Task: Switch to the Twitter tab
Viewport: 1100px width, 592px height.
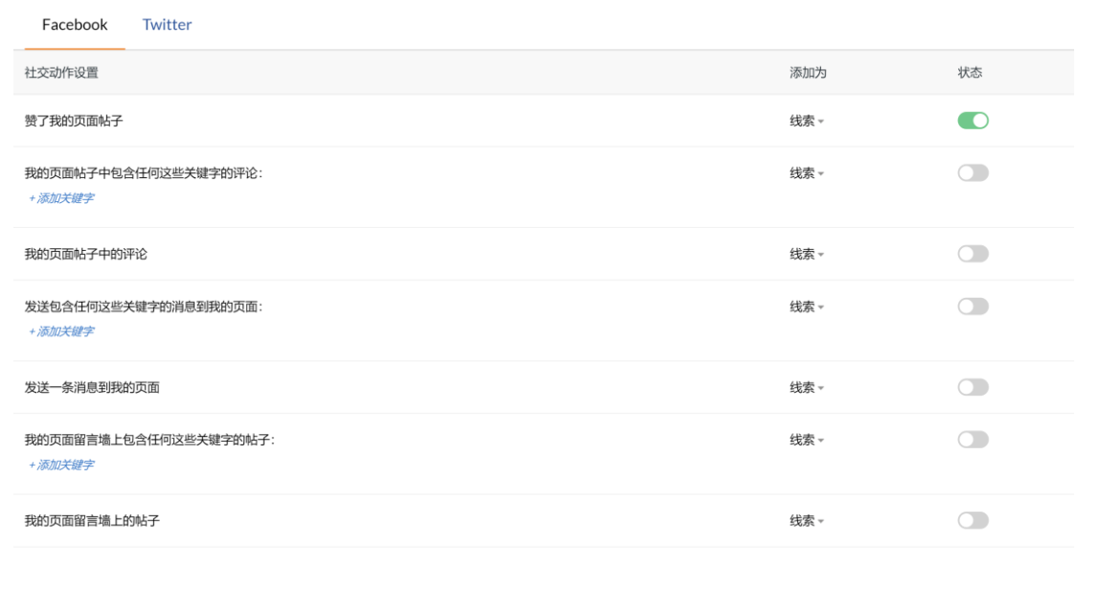Action: click(x=167, y=25)
